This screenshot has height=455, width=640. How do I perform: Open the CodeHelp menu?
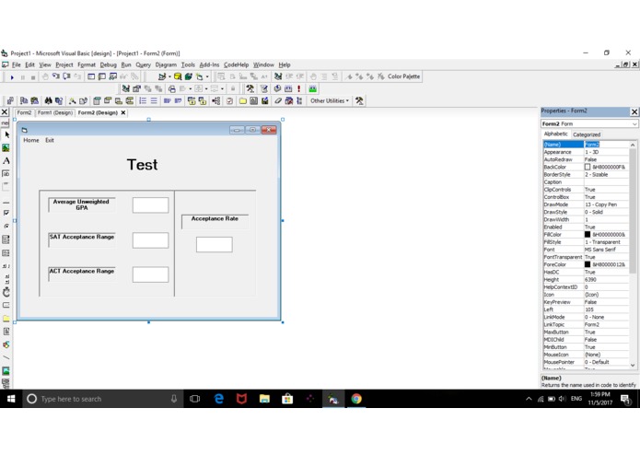(236, 64)
